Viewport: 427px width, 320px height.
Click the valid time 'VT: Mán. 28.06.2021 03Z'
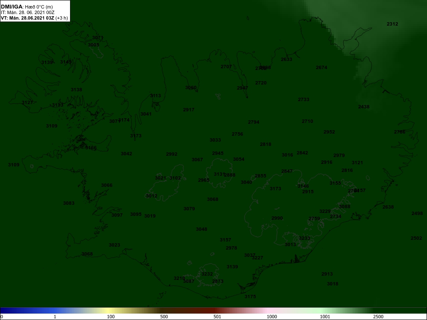(x=27, y=18)
